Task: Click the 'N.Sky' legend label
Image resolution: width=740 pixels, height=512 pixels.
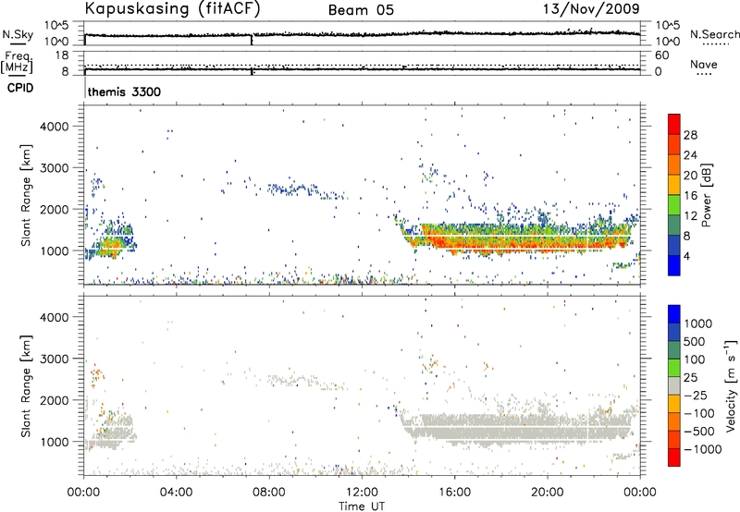Action: 18,34
